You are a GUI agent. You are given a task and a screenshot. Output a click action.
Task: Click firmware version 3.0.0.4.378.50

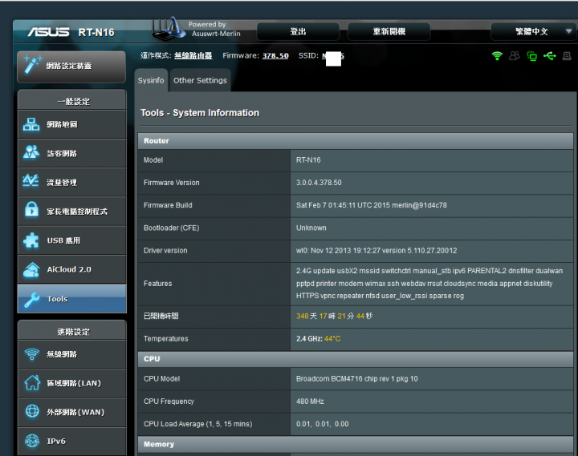[x=319, y=183]
